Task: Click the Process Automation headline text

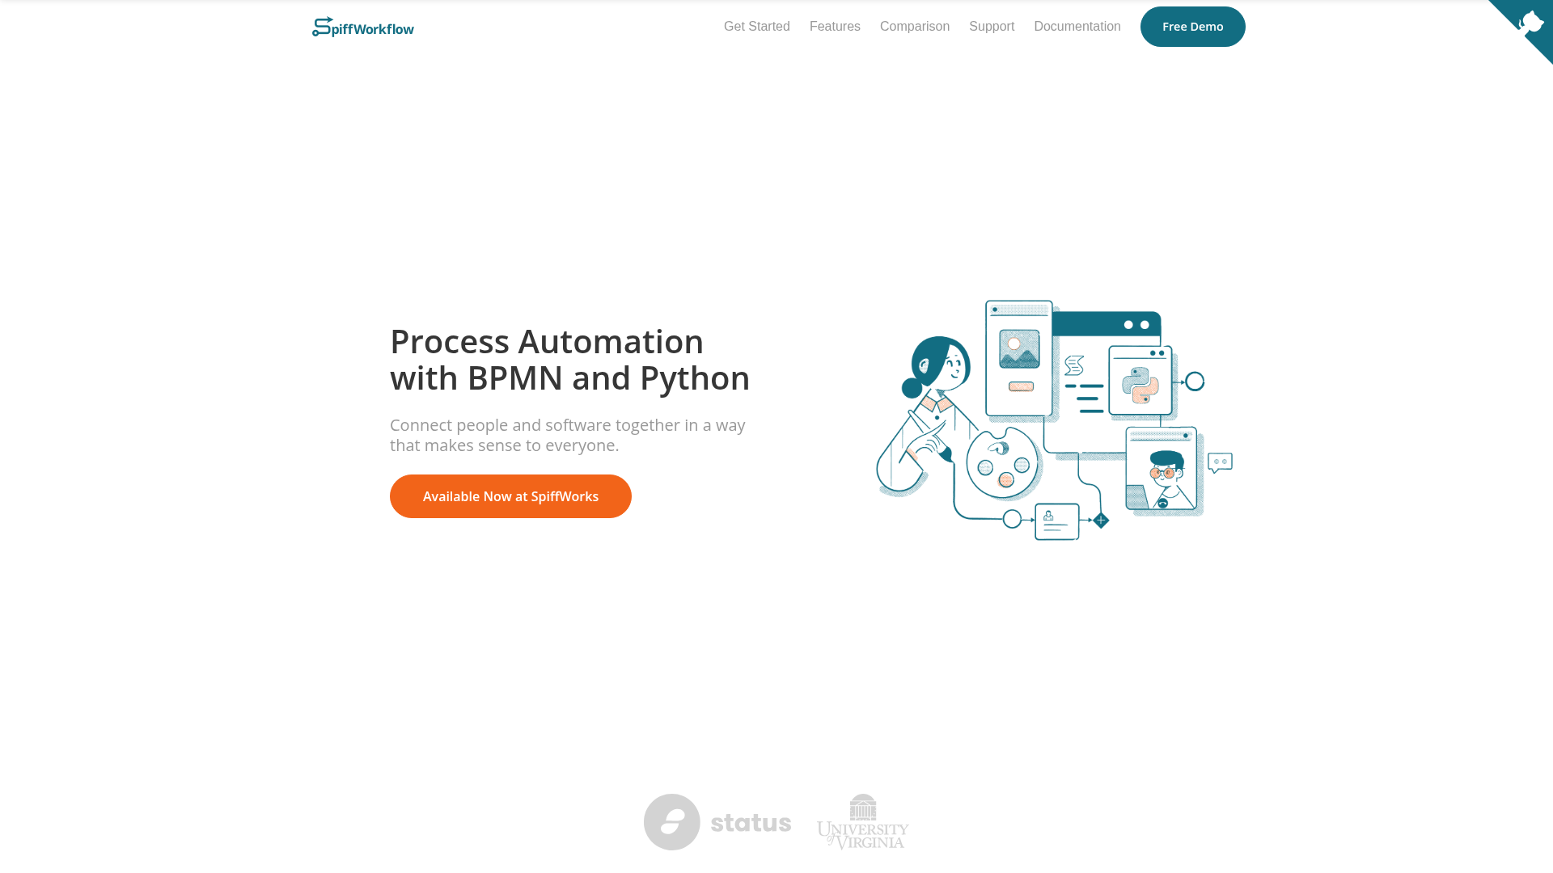Action: [x=547, y=341]
